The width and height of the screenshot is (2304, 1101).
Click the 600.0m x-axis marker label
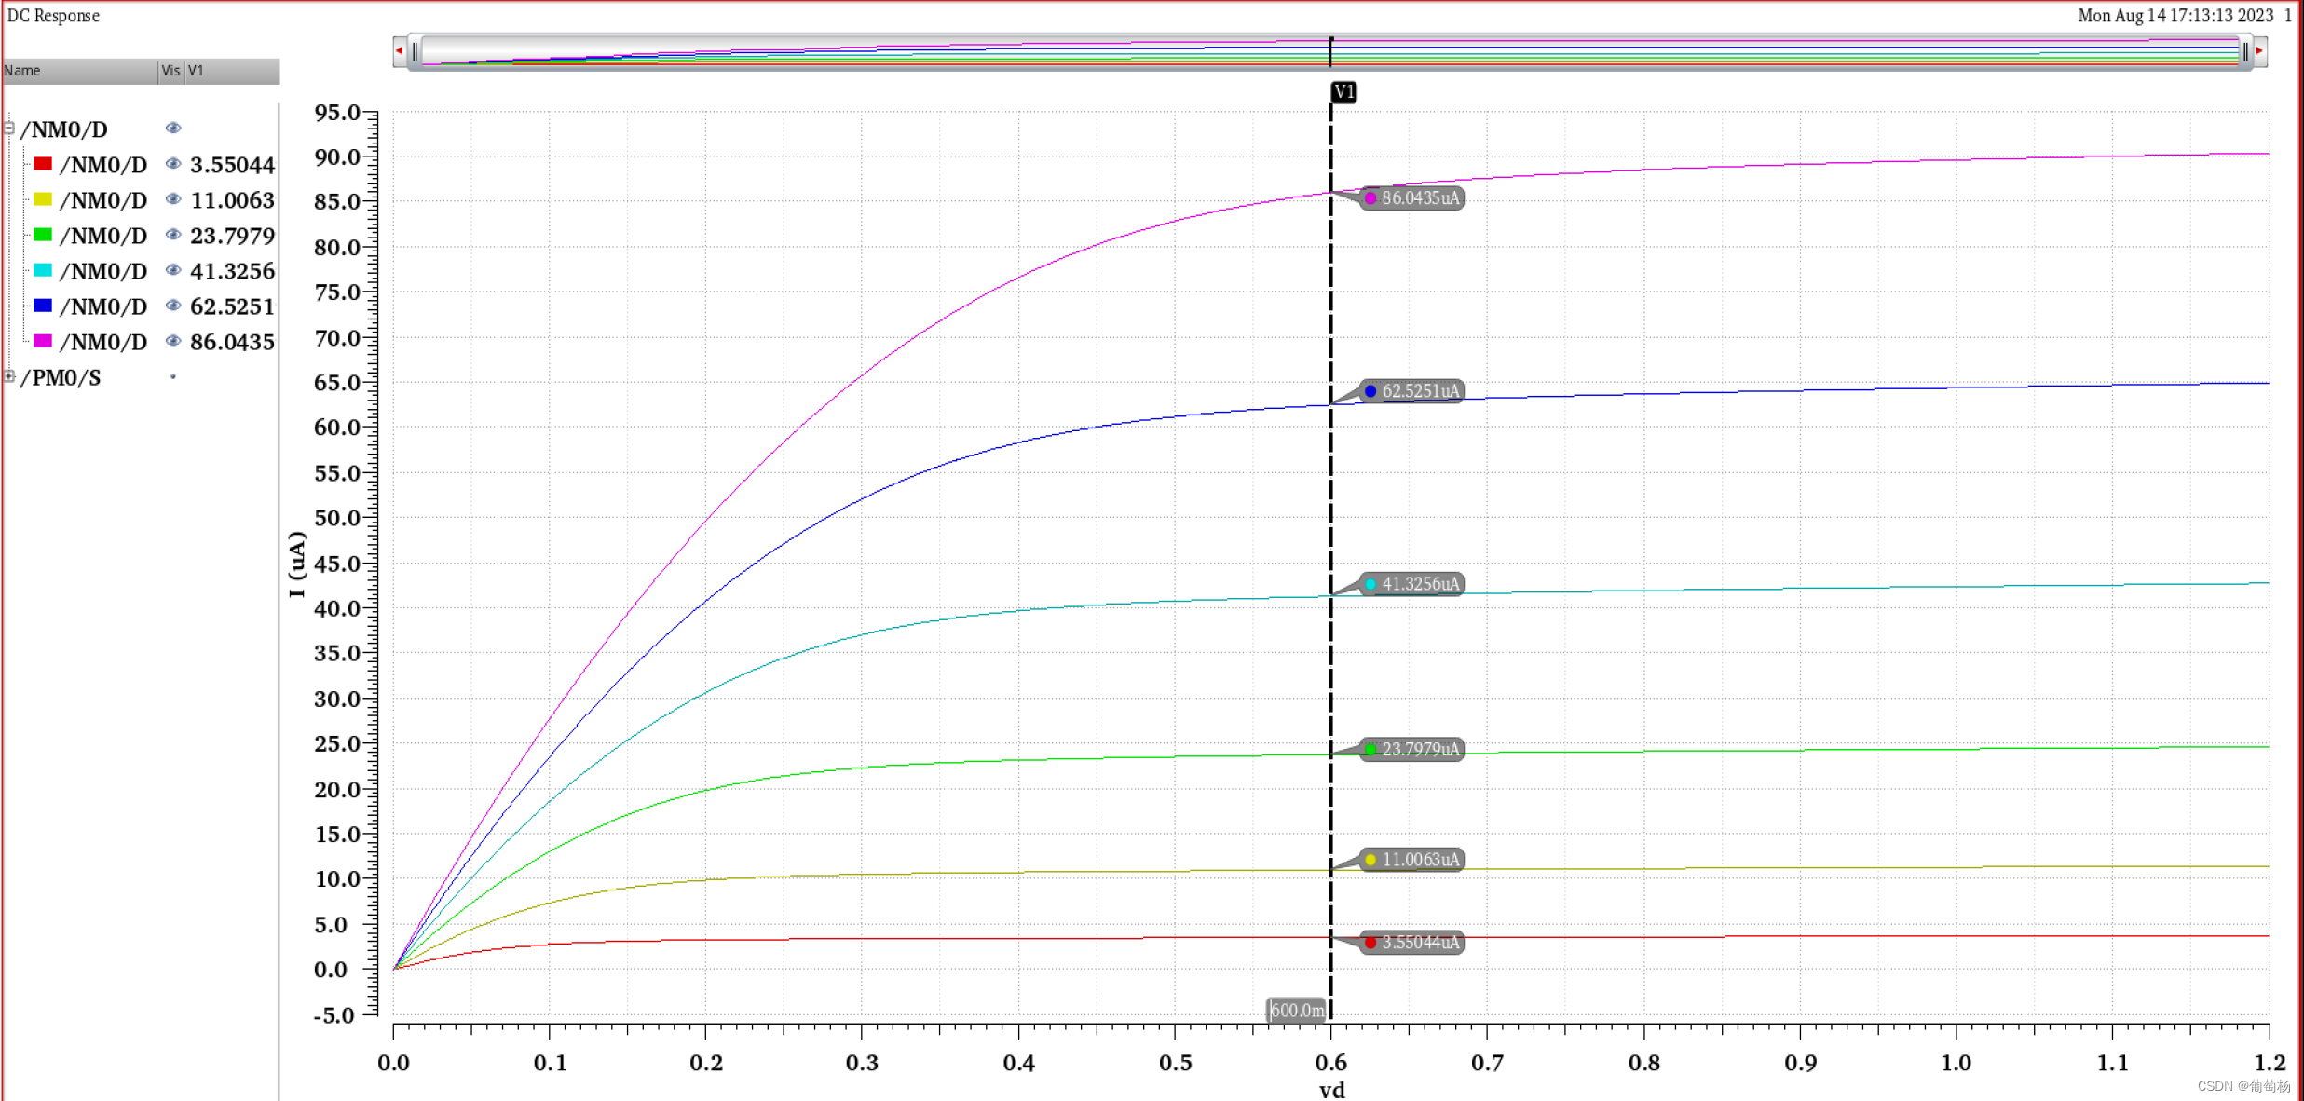tap(1296, 1010)
